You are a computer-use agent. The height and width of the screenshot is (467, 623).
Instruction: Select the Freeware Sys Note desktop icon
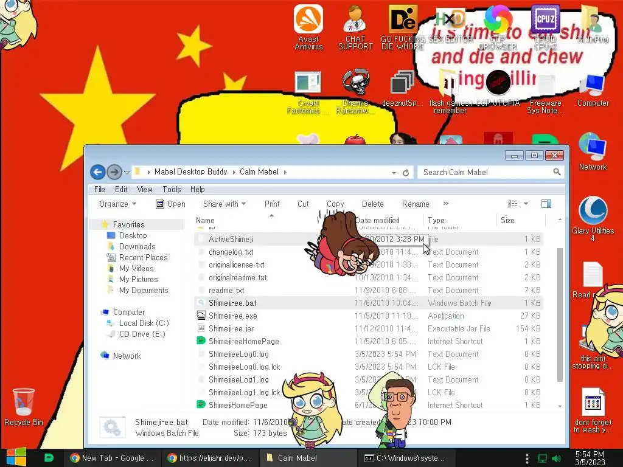(x=545, y=92)
